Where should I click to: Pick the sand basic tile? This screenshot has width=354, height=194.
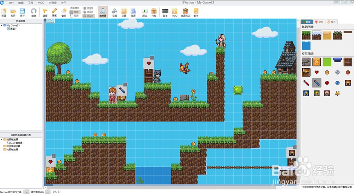(327, 35)
